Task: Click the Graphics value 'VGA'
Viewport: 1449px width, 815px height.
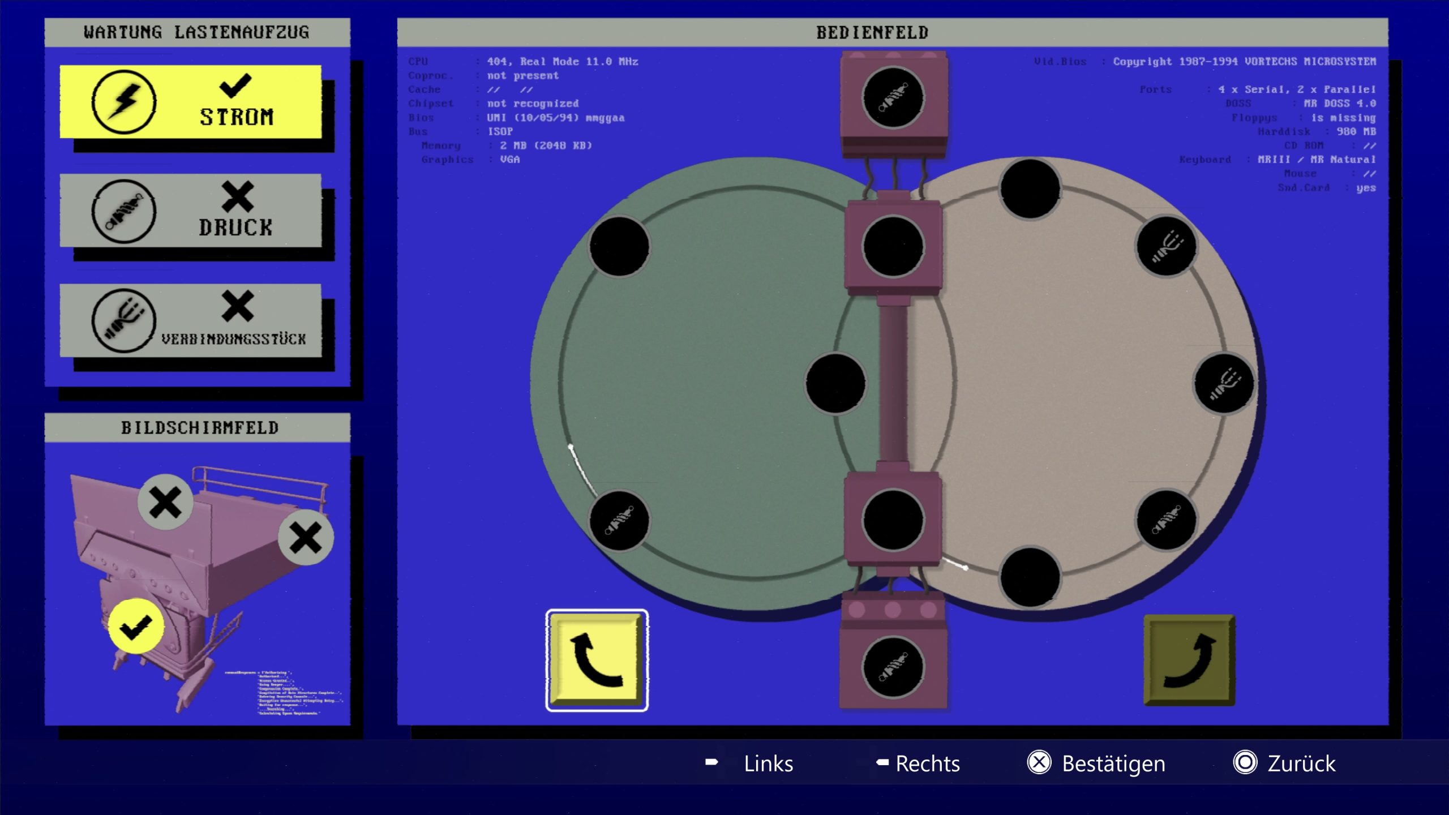Action: (509, 160)
